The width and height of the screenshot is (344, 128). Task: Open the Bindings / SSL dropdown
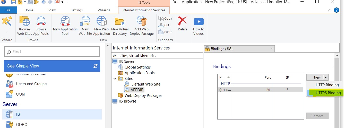click(239, 49)
